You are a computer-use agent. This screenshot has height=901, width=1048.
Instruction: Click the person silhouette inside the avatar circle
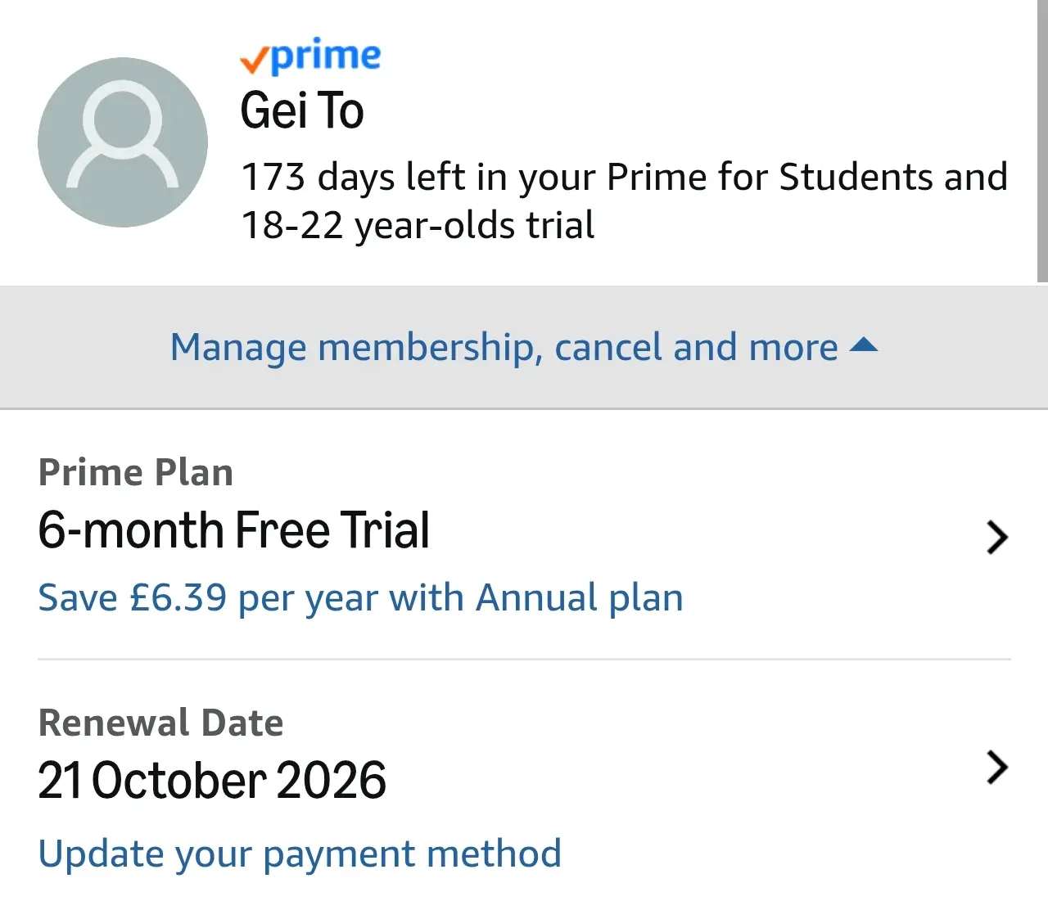click(123, 136)
